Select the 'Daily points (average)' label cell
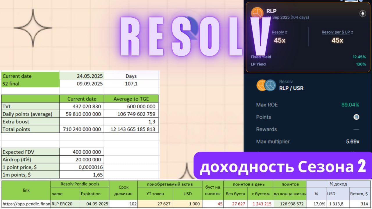Image resolution: width=372 pixels, height=209 pixels. click(31, 114)
